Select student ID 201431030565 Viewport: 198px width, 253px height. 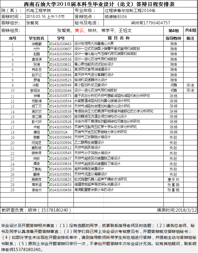61,127
